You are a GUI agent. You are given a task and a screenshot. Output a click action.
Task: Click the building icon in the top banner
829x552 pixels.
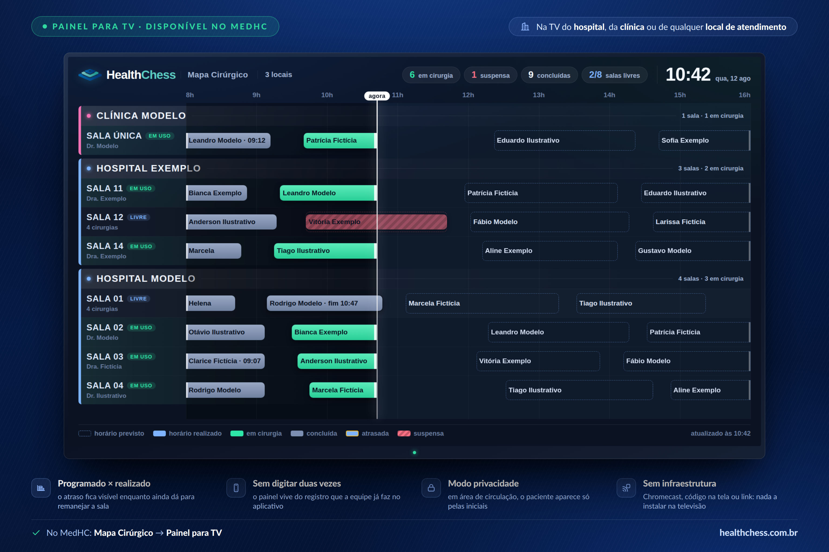pos(525,27)
